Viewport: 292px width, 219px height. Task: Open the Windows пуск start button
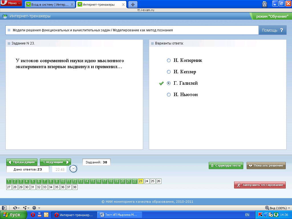(13, 215)
